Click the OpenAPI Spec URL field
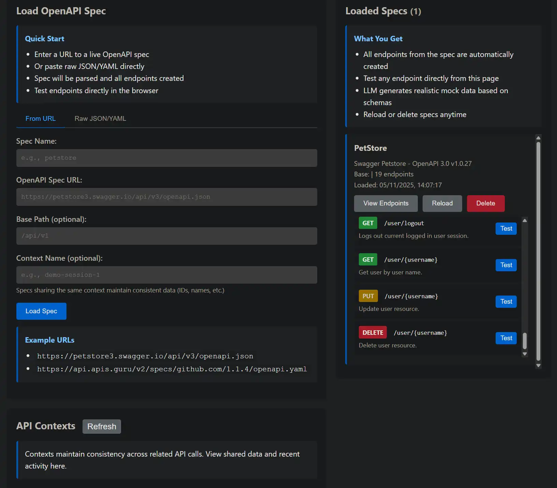557x488 pixels. [x=166, y=197]
